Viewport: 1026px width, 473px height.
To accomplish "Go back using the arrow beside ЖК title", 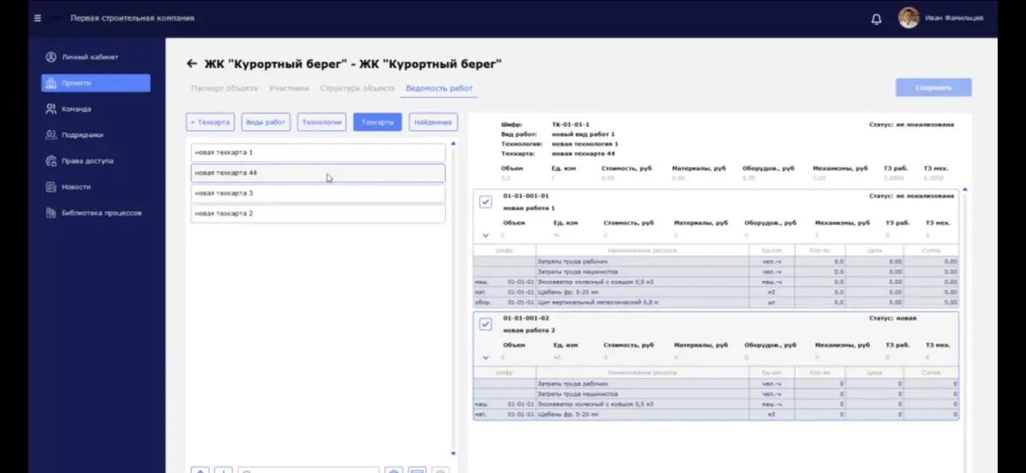I will pos(192,64).
